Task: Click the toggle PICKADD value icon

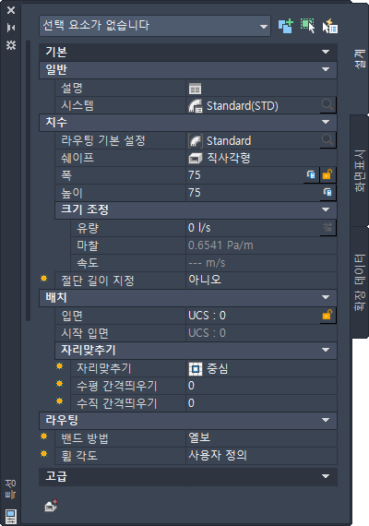Action: point(286,26)
